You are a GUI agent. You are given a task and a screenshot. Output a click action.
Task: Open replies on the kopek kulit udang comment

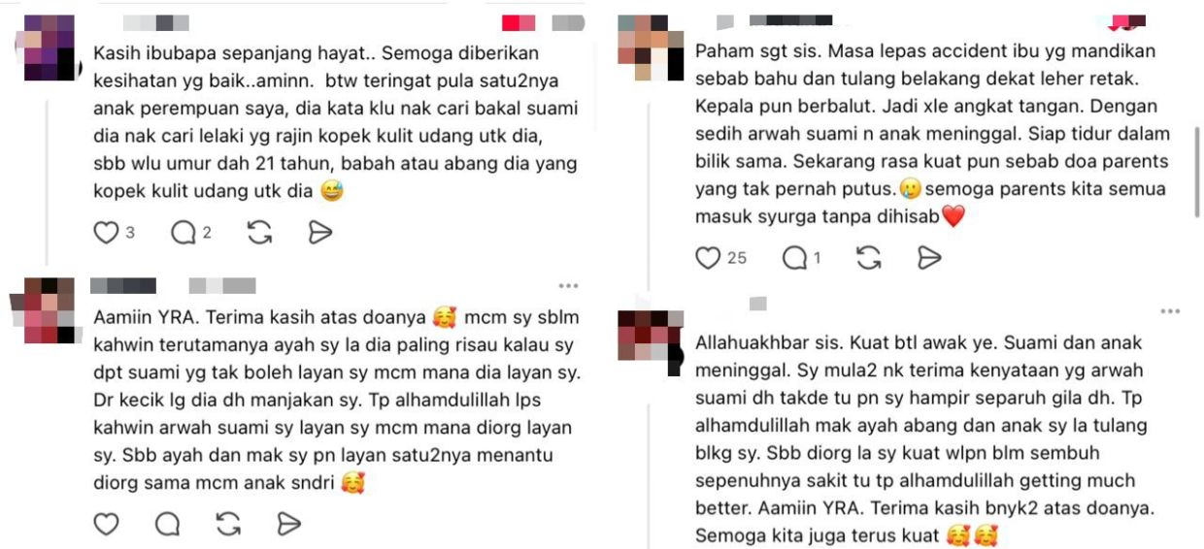click(x=183, y=233)
